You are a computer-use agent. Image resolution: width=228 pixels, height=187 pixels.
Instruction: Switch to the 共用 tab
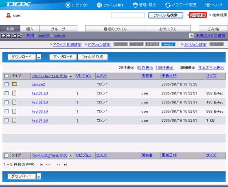(10, 29)
